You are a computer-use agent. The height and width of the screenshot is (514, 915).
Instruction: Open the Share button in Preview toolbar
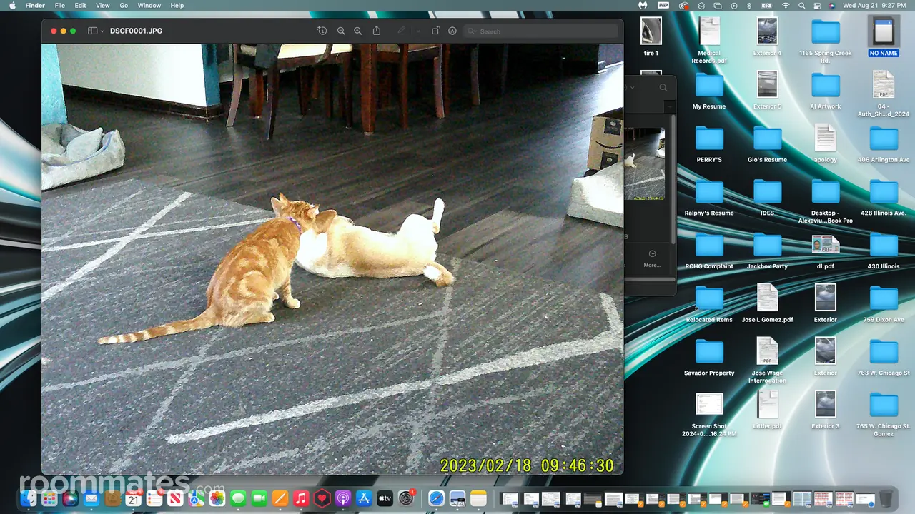377,31
